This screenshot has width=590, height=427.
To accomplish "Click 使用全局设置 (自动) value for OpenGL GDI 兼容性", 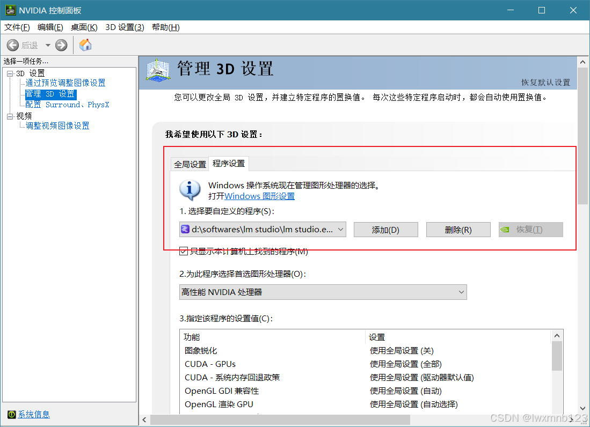I will 406,391.
